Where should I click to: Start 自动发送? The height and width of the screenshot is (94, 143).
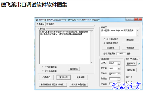111,48
